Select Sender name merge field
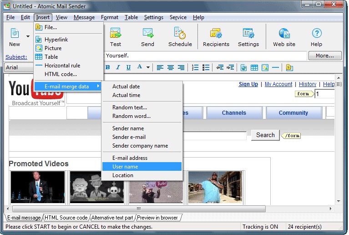Viewport: 349px width, 235px height. click(x=142, y=128)
